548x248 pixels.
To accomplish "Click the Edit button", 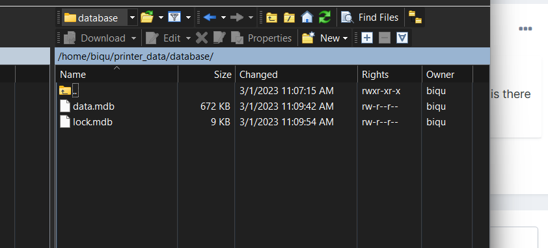I will (163, 38).
